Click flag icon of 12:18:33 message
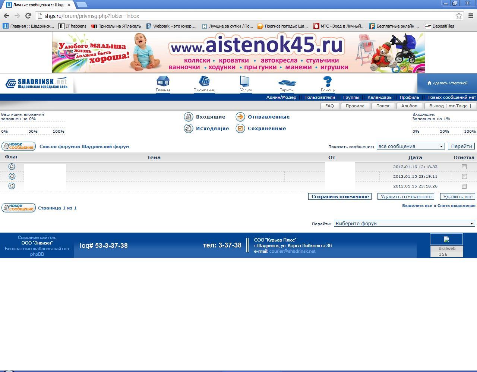 [12, 167]
